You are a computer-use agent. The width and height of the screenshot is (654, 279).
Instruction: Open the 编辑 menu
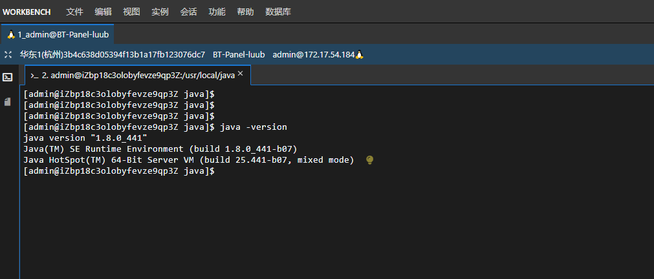coord(103,12)
